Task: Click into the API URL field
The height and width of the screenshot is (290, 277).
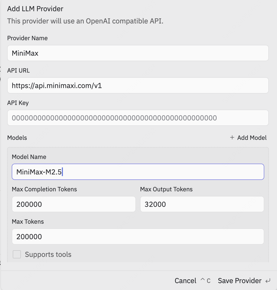Action: 138,85
